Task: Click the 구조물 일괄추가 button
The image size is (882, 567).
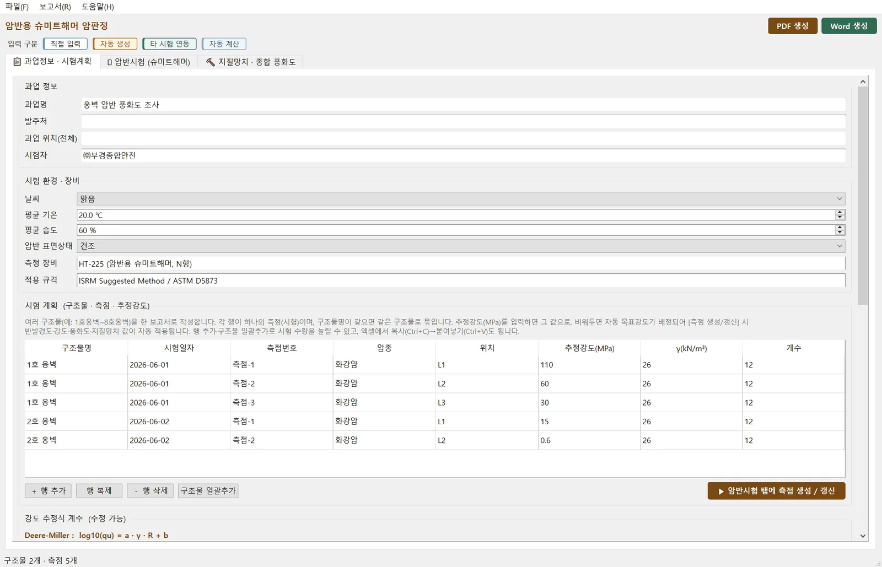Action: coord(208,490)
